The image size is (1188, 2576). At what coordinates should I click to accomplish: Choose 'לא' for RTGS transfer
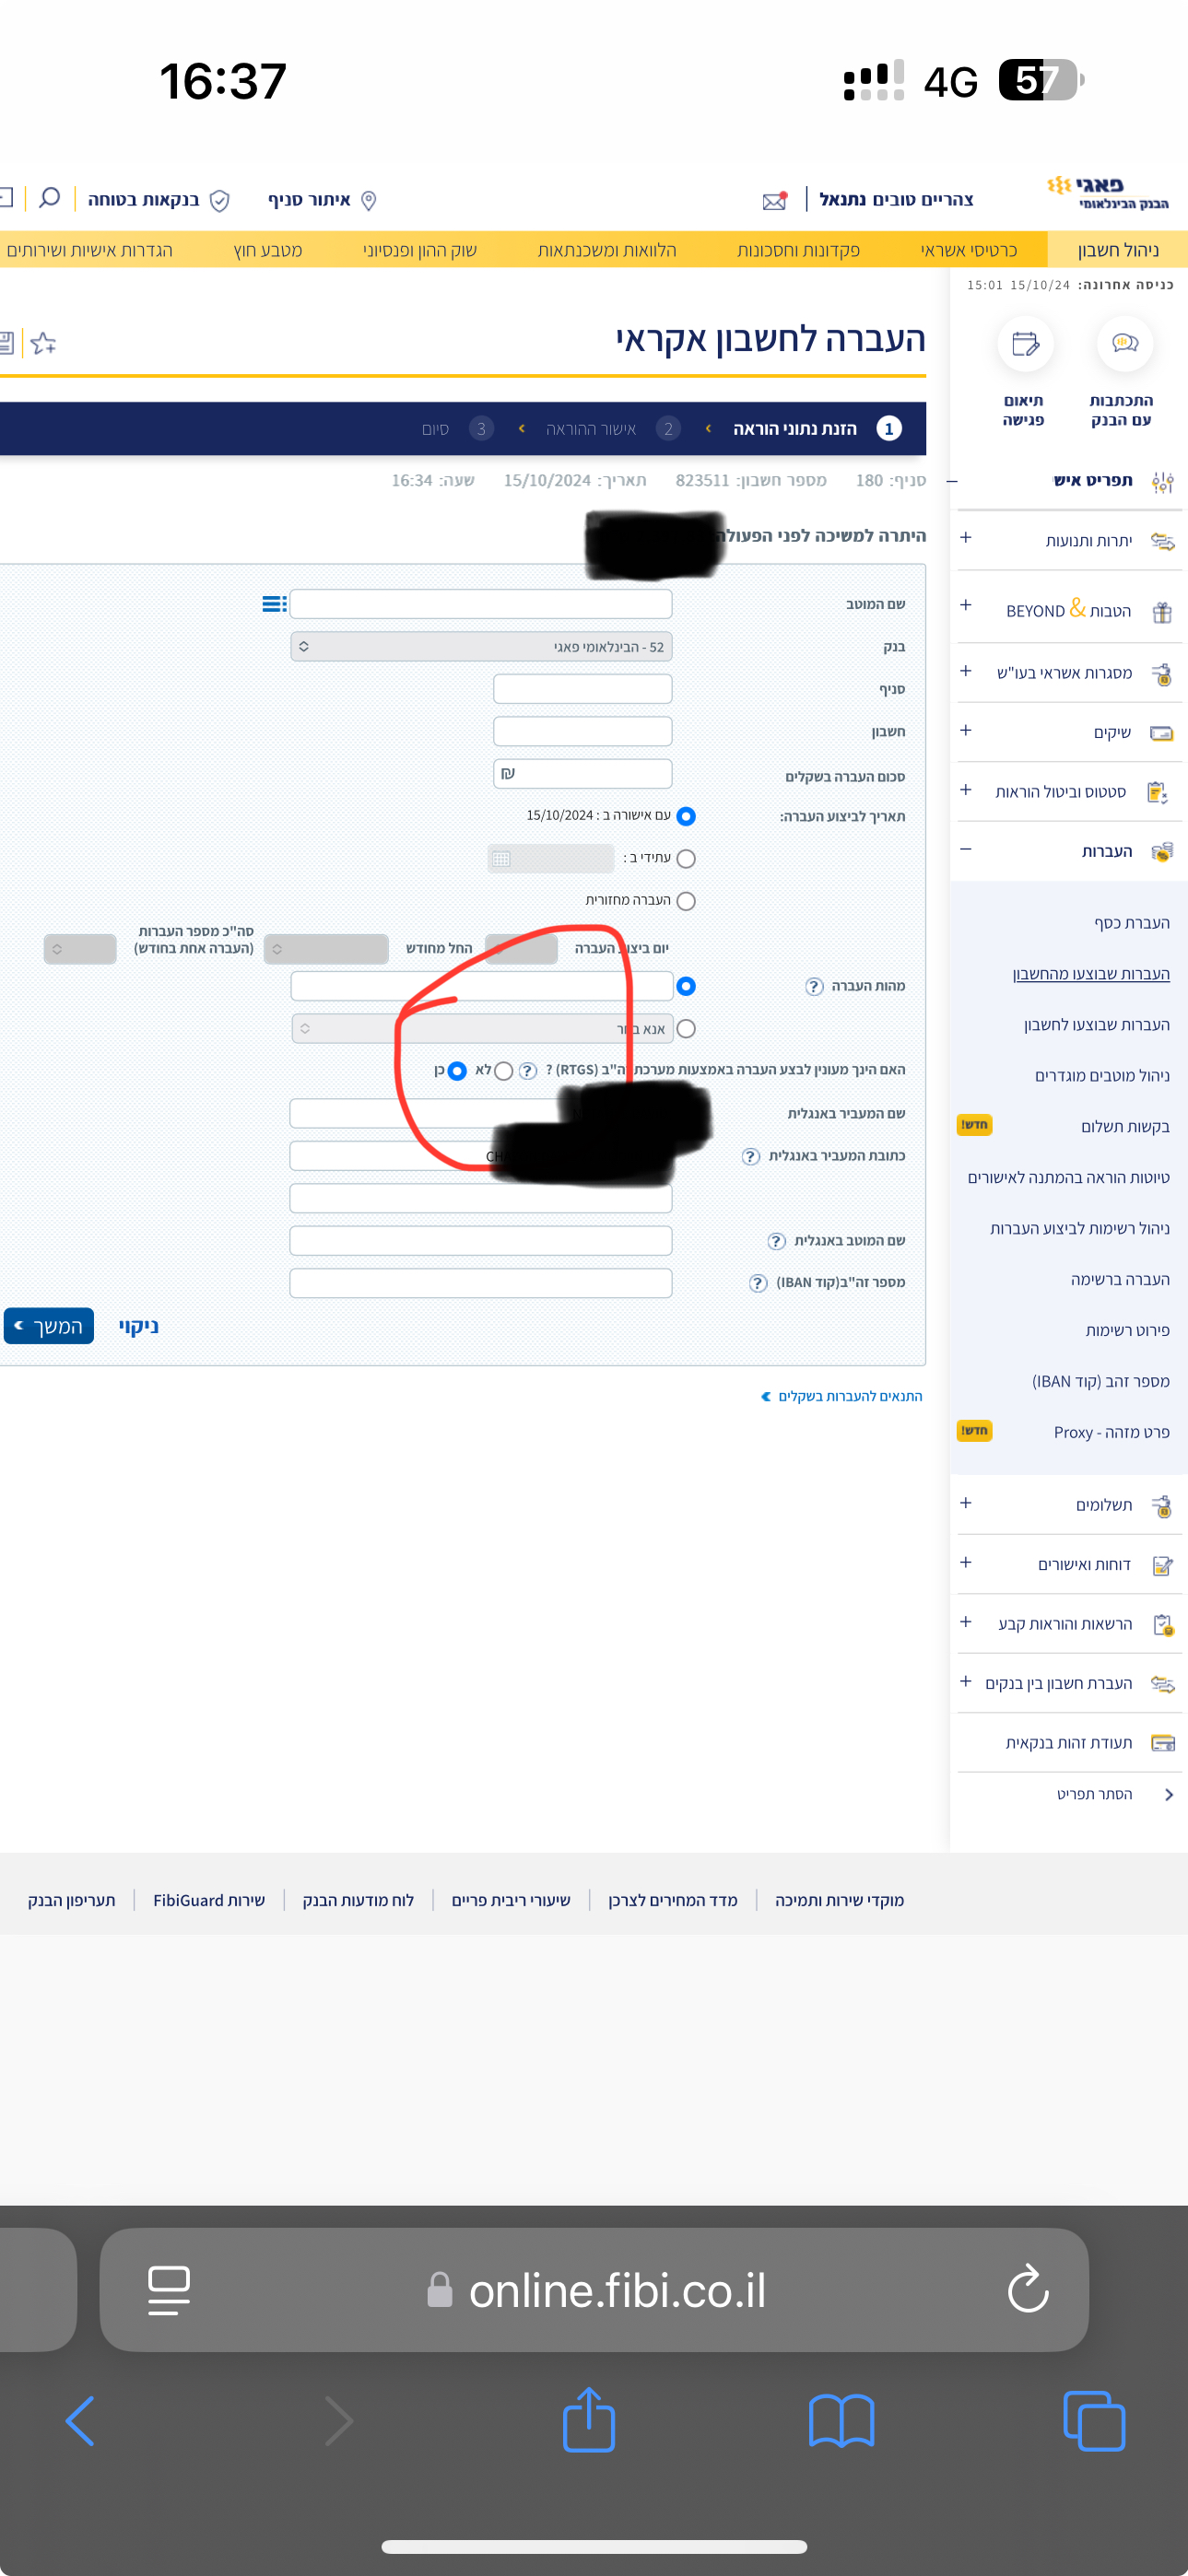coord(504,1071)
